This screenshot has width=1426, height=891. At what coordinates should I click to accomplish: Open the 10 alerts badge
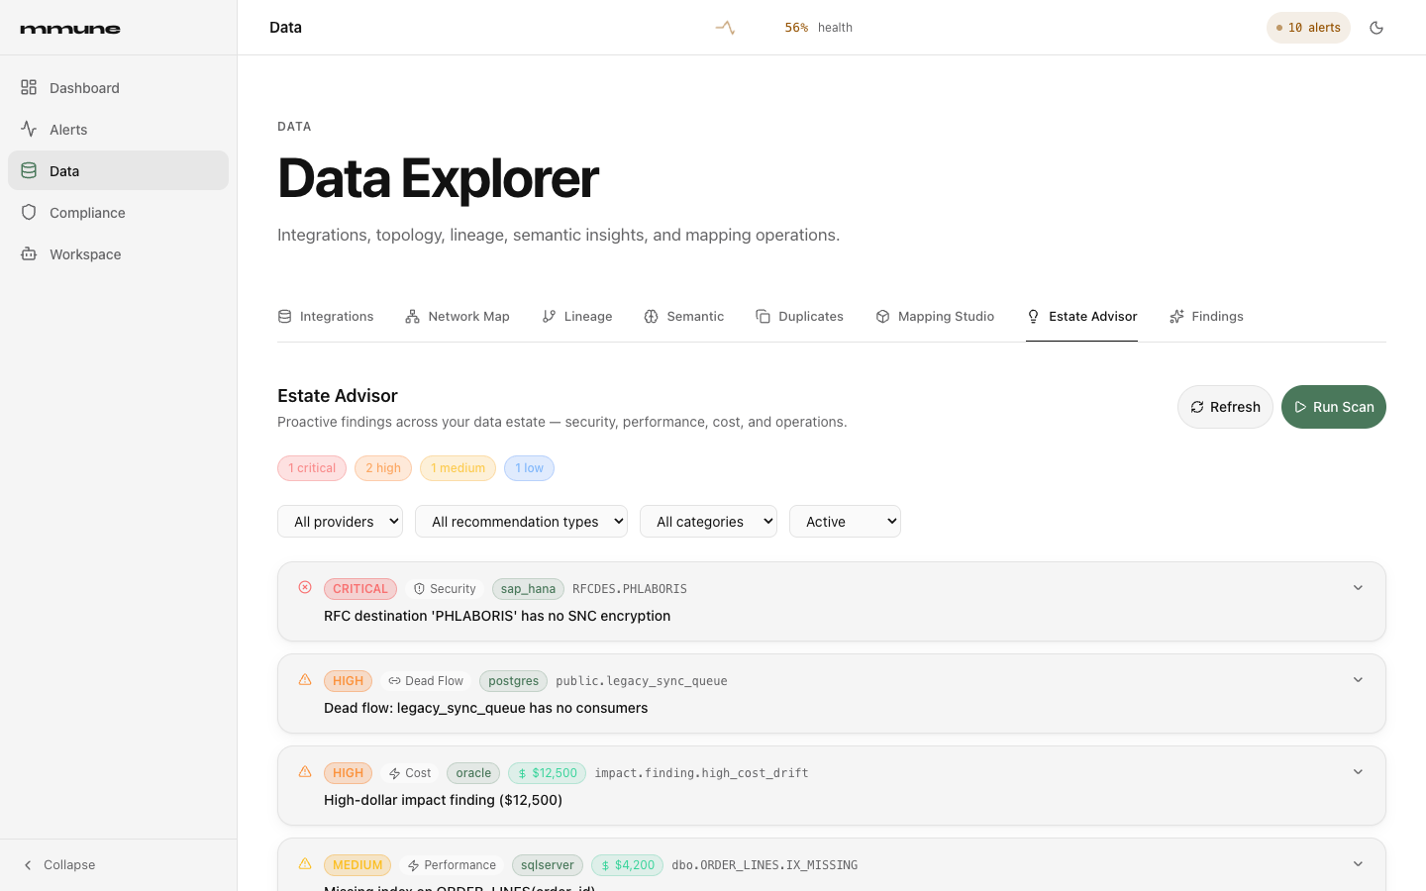(1308, 28)
